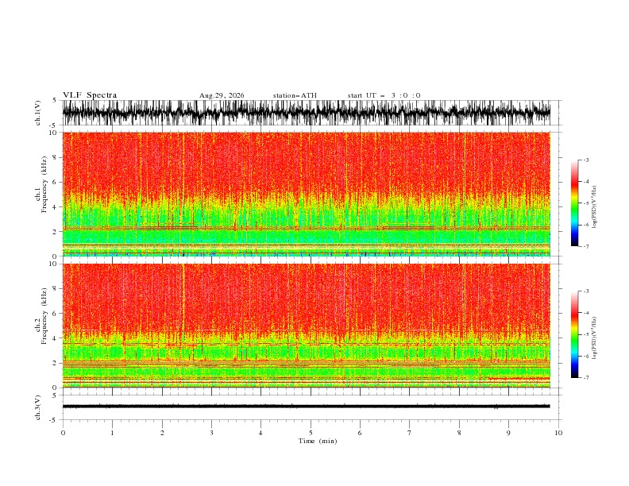The height and width of the screenshot is (486, 629).
Task: Click the ch.1 color scale bar
Action: [574, 203]
